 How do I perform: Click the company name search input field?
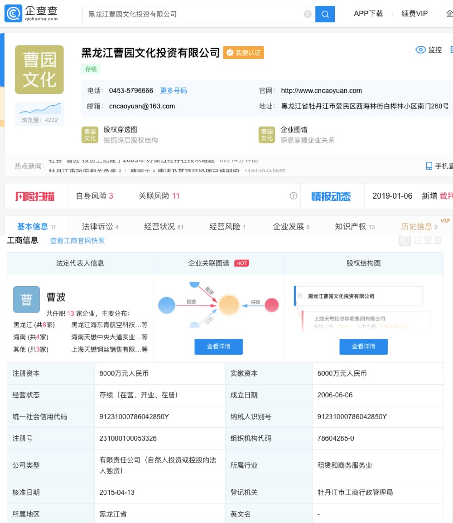coord(193,14)
